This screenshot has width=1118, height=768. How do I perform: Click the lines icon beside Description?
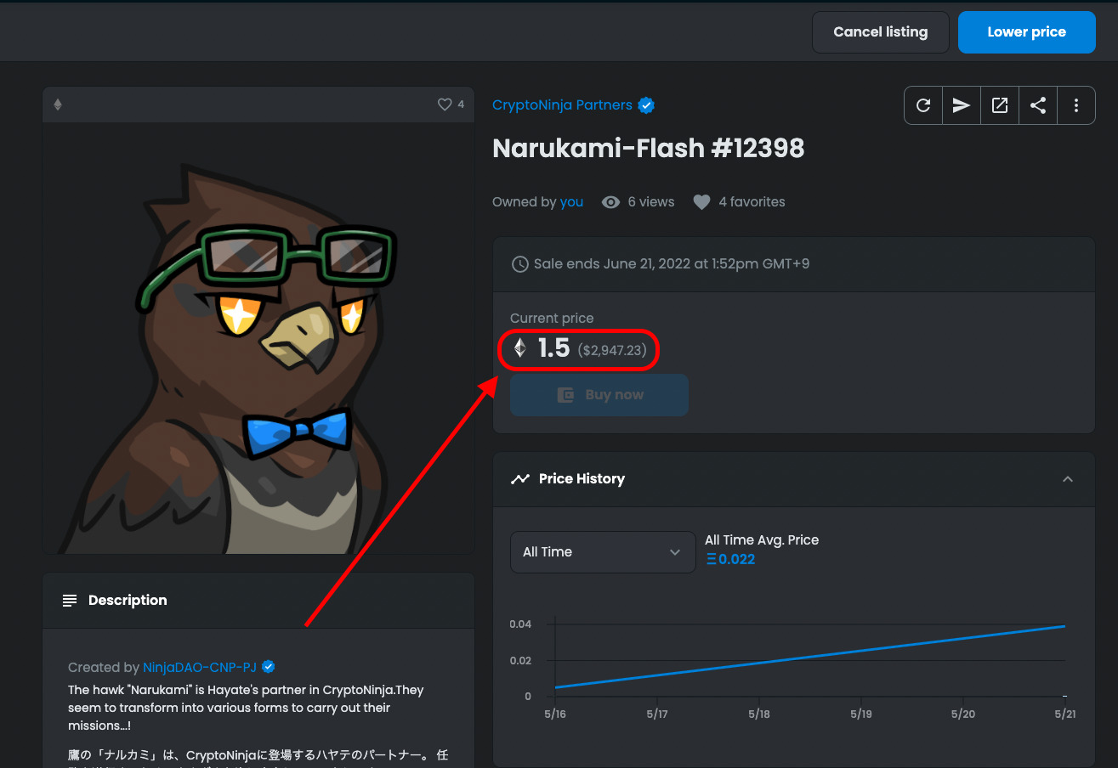[70, 601]
